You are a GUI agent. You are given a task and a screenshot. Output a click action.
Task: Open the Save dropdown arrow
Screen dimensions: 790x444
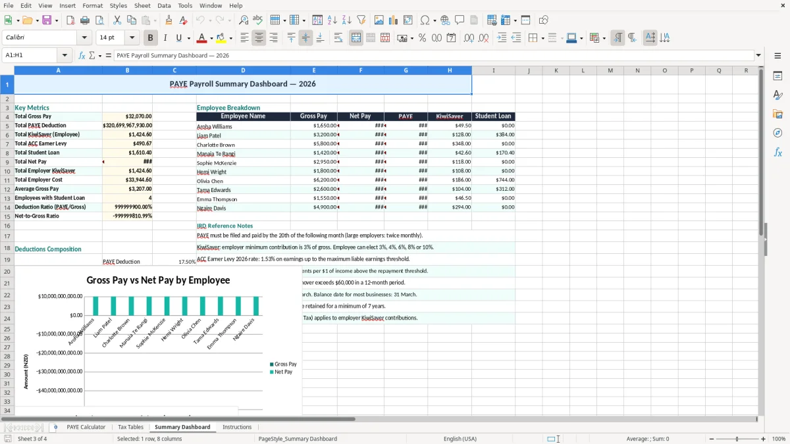point(56,20)
